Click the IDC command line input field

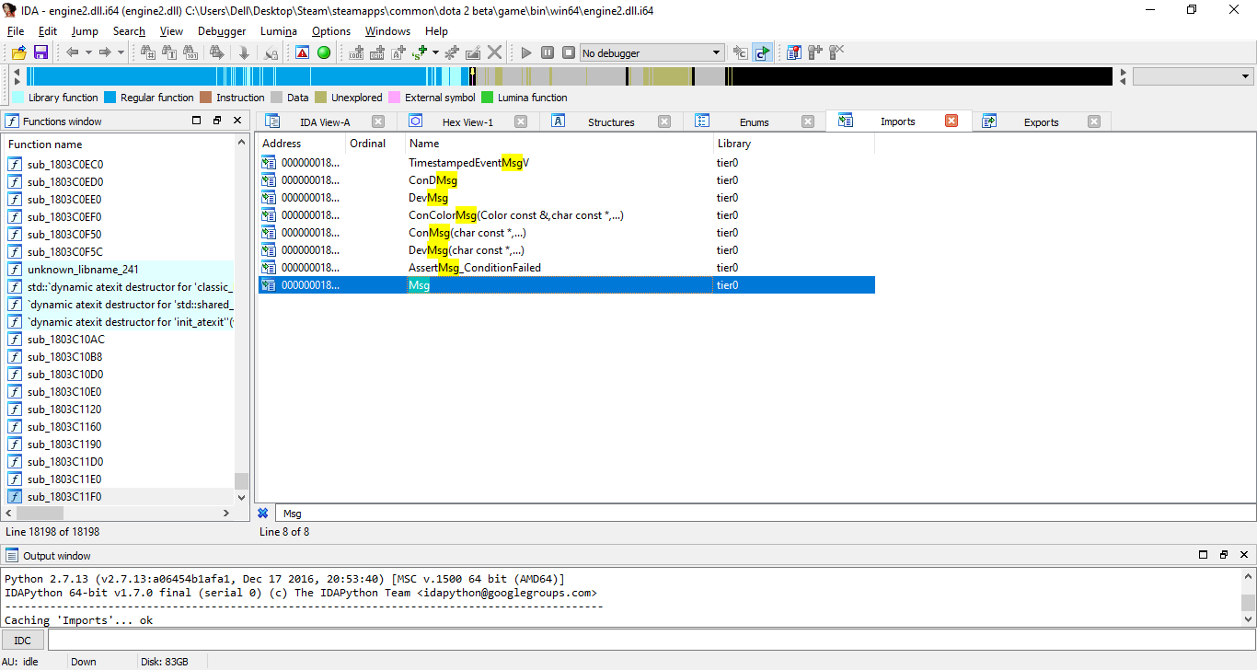tap(651, 641)
